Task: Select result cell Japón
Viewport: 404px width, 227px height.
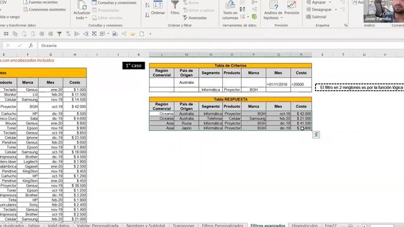Action: tap(186, 128)
